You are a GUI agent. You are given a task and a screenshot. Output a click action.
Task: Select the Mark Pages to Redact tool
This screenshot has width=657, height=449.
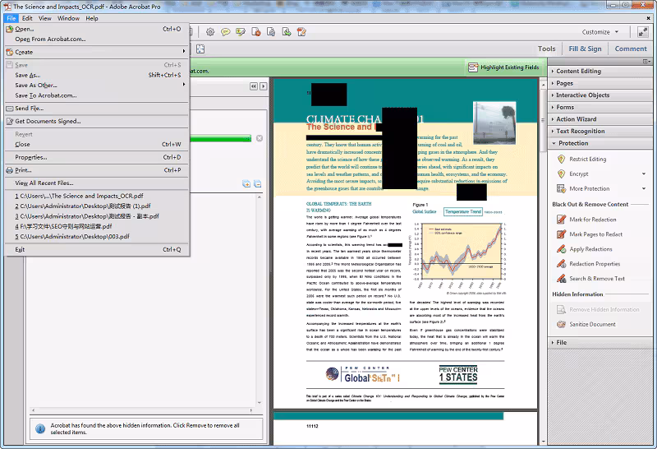coord(595,234)
